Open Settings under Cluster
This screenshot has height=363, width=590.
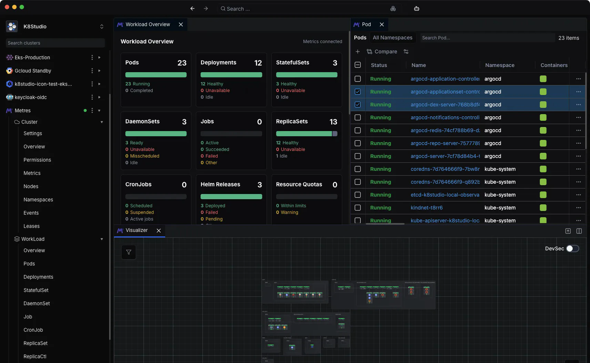[33, 134]
